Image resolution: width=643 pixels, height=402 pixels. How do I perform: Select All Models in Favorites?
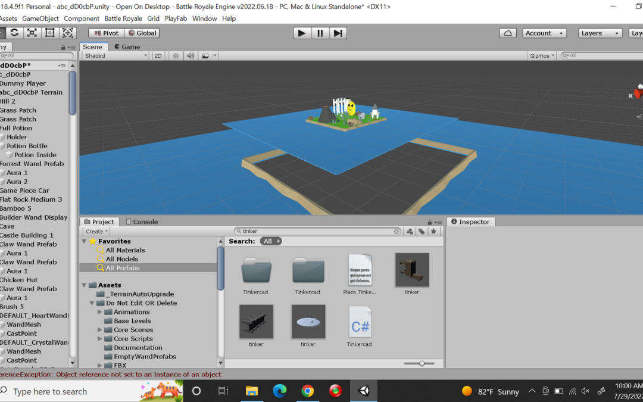pos(122,259)
